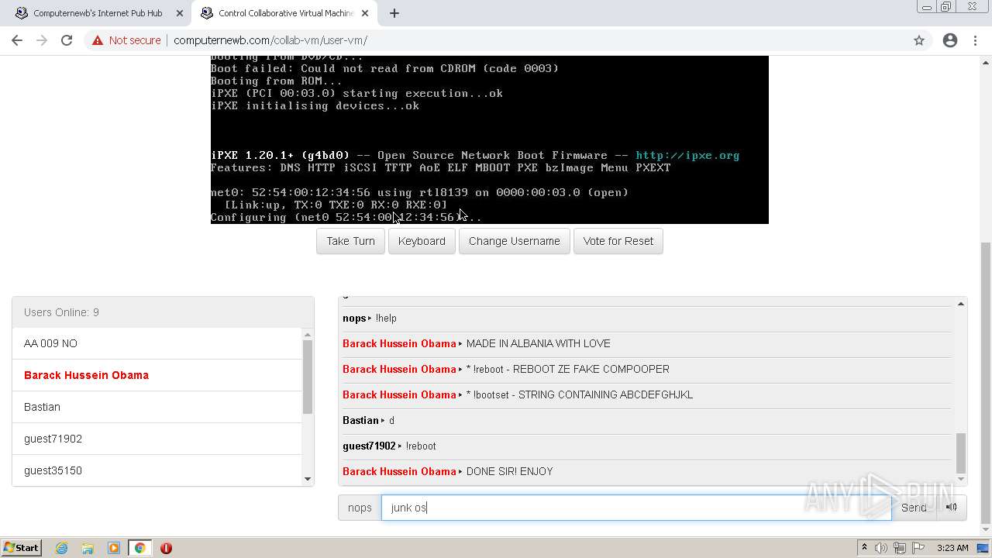992x558 pixels.
Task: Click the virtual machine display screen
Action: coord(490,139)
